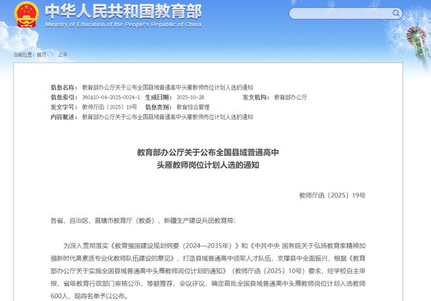Click the 信息名称 label
The image size is (431, 301).
[x=64, y=87]
